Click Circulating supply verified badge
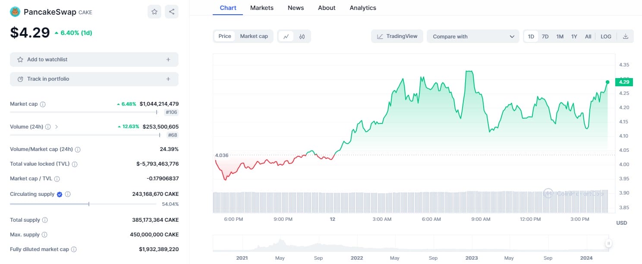Viewport: 642px width, 264px height. click(60, 195)
